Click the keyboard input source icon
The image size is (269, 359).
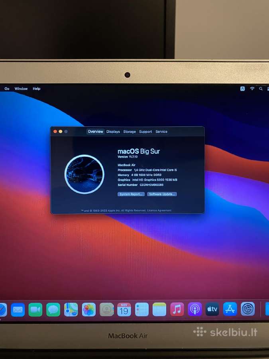pyautogui.click(x=242, y=89)
